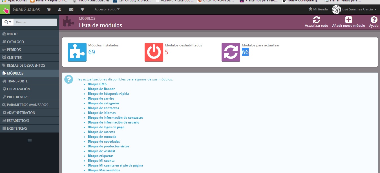Expand the Acceso rápido dropdown
Image resolution: width=380 pixels, height=173 pixels.
[x=107, y=9]
